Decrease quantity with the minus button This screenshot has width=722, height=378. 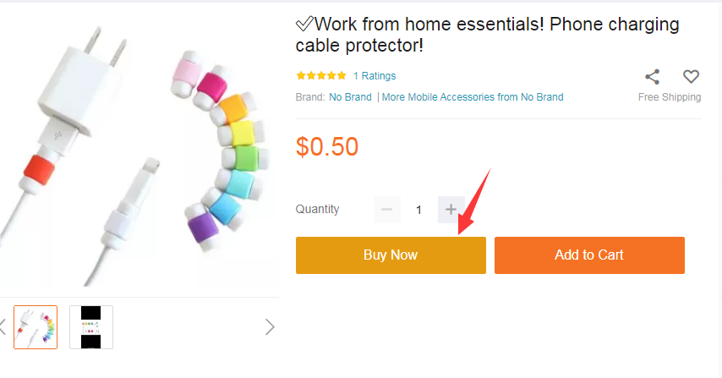(387, 209)
